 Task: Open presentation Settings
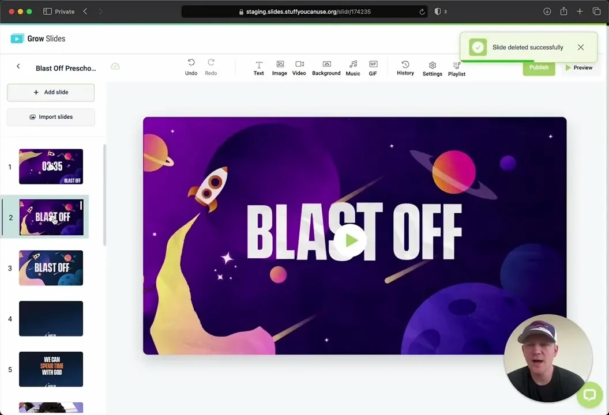click(433, 69)
